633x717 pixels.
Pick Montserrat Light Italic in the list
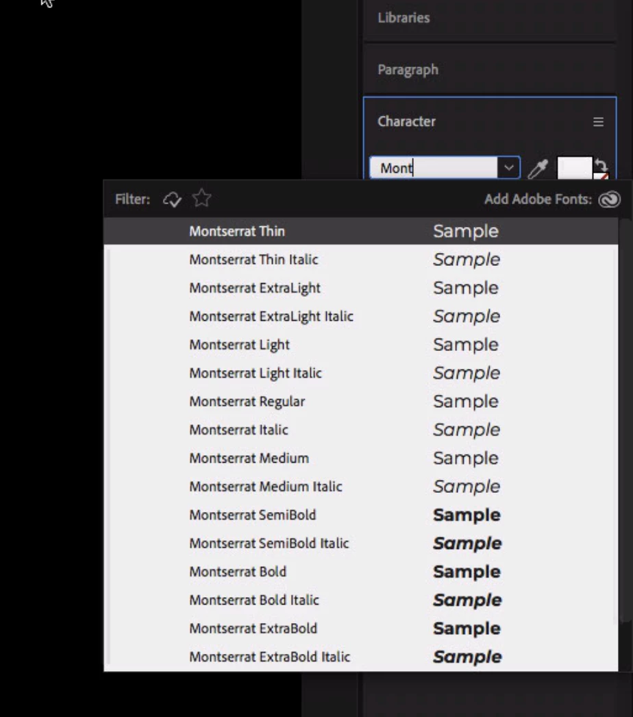click(360, 373)
